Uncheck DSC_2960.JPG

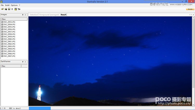click(2, 39)
